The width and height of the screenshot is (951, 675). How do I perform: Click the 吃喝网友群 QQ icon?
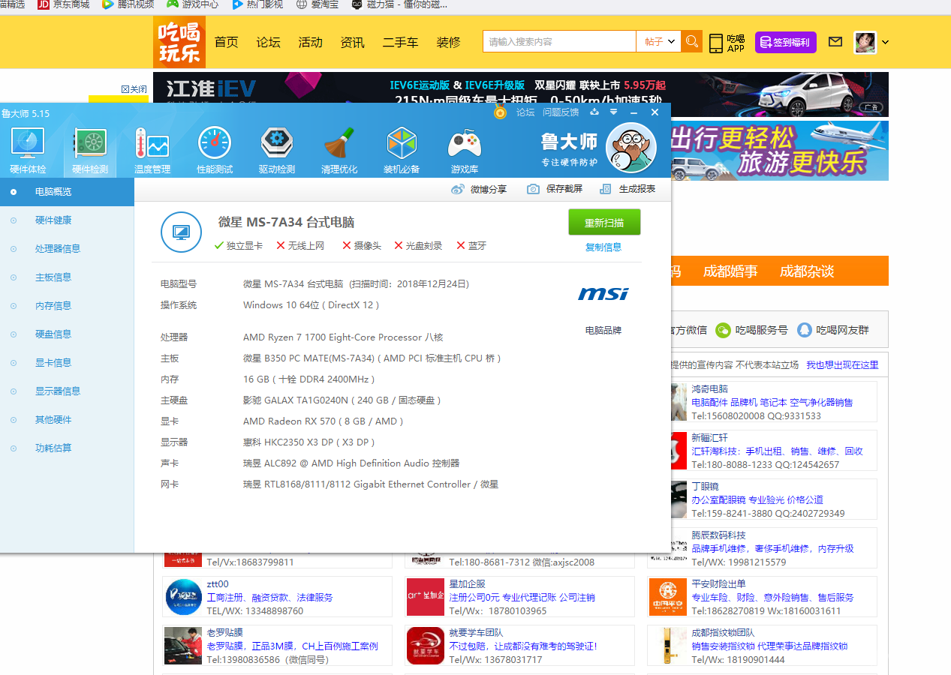click(x=805, y=330)
